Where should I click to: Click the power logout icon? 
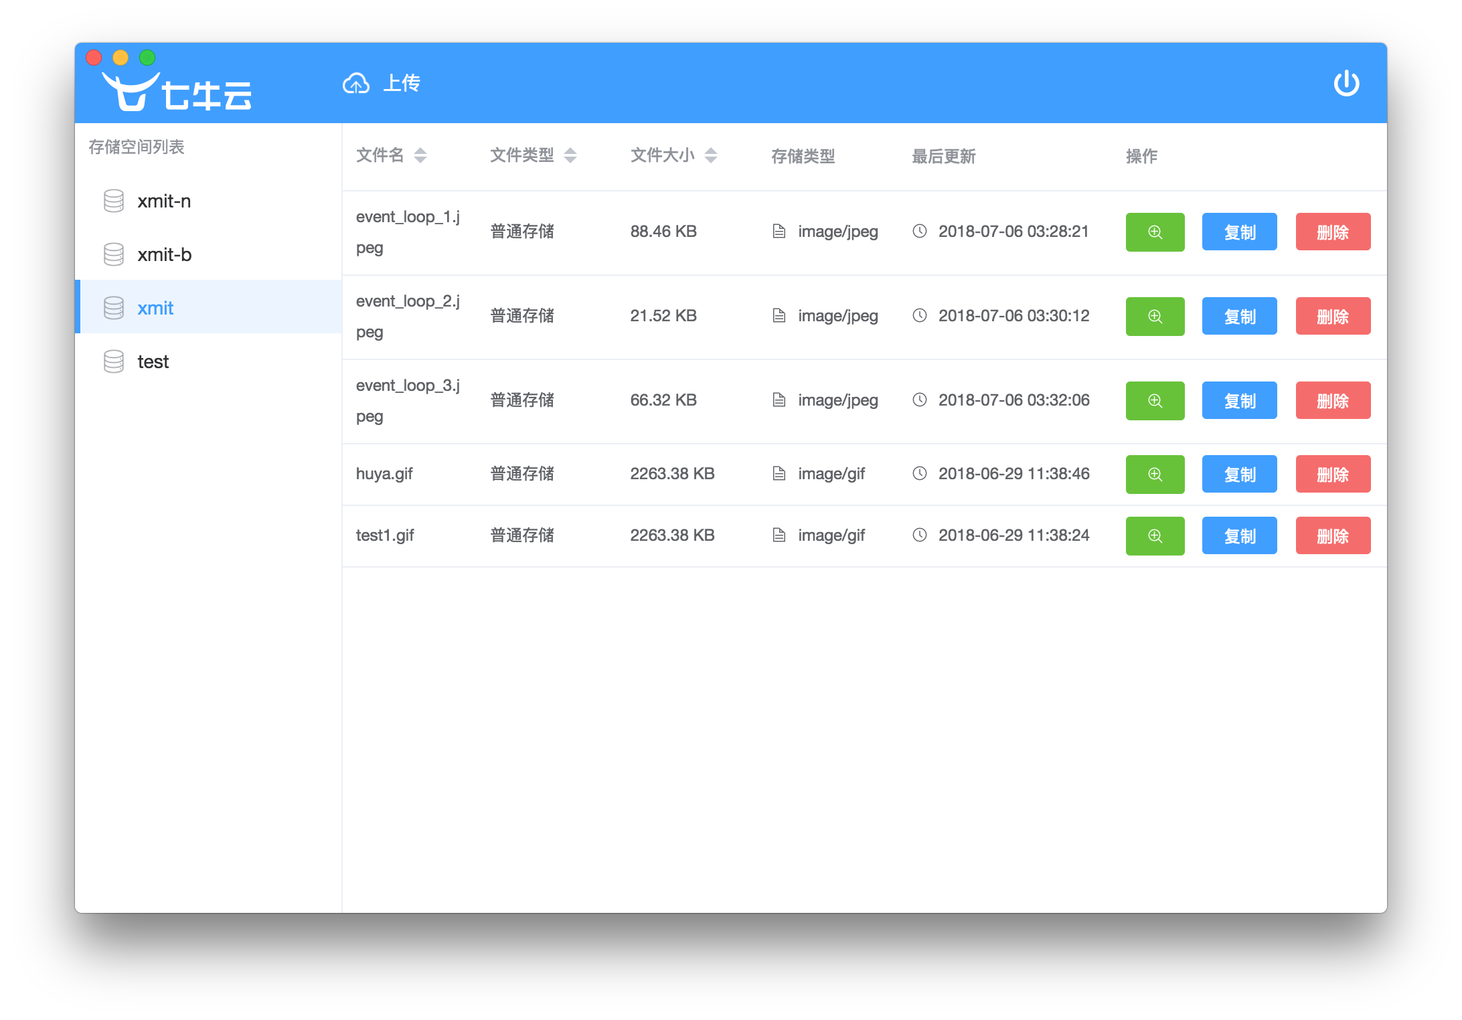click(1346, 84)
